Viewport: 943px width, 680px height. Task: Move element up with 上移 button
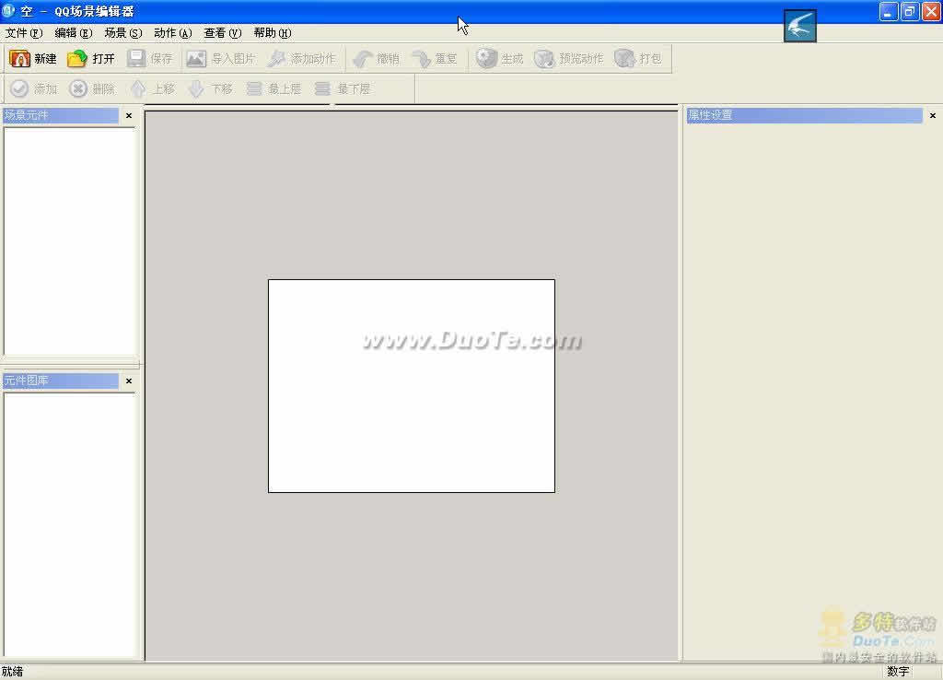138,89
